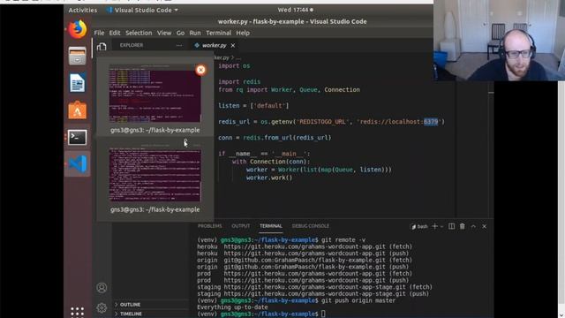This screenshot has height=318, width=565.
Task: Click the 'git push origin master' command
Action: click(x=358, y=300)
